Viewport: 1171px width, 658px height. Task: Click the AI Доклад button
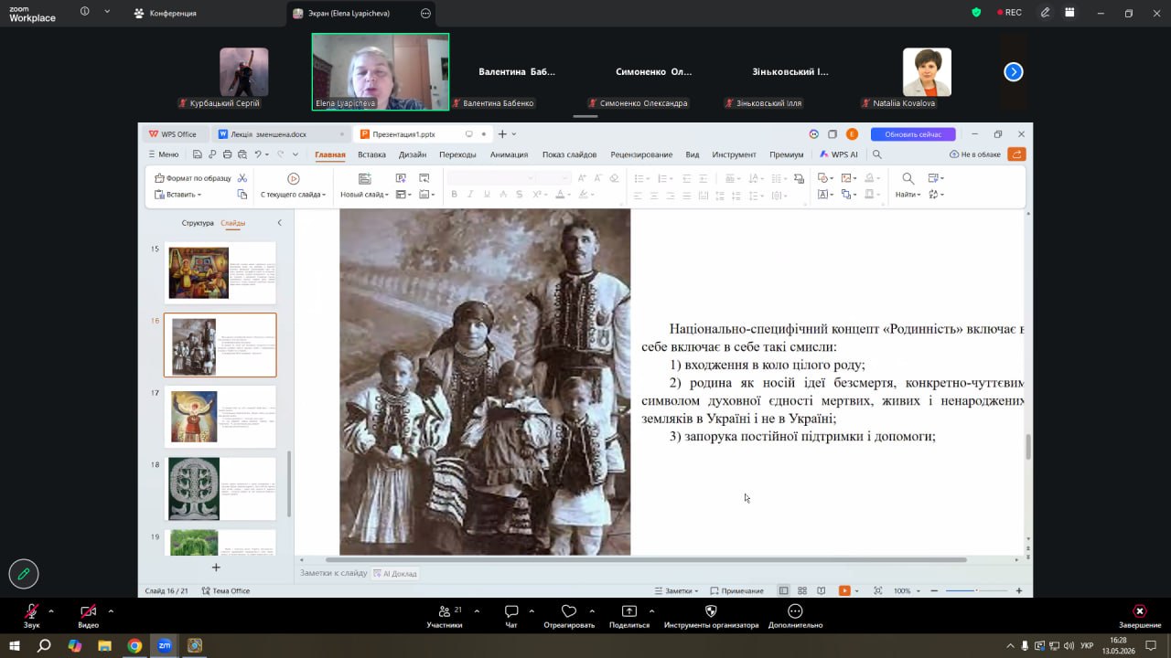tap(394, 574)
